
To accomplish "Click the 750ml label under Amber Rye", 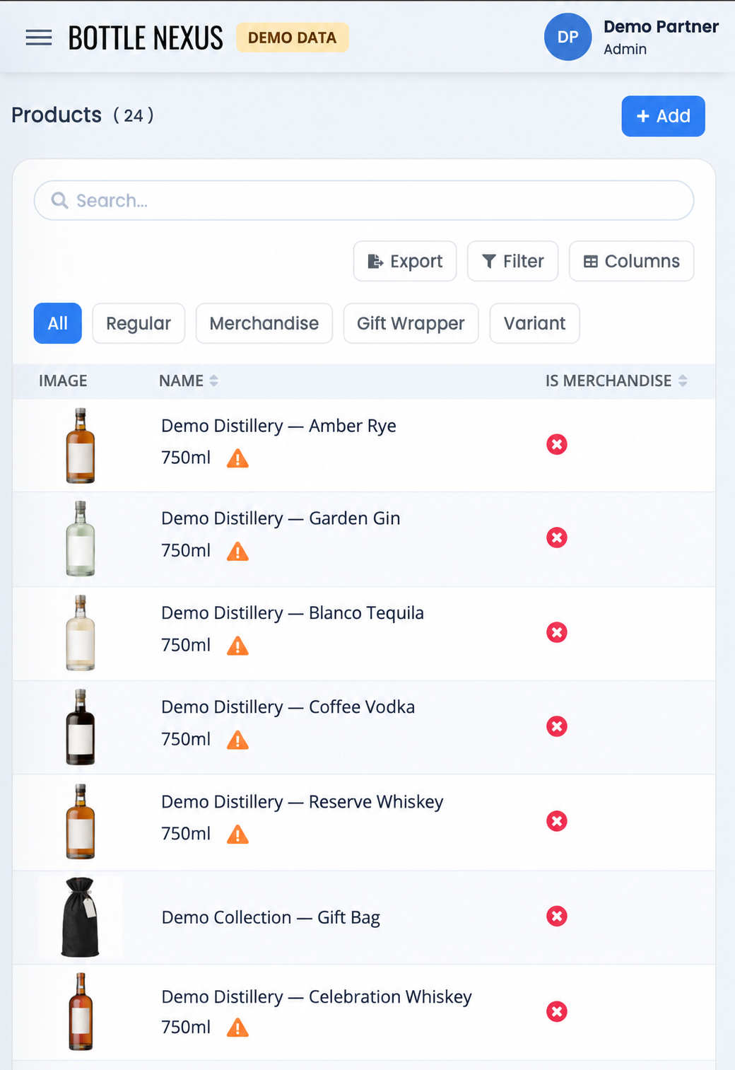I will pos(186,458).
